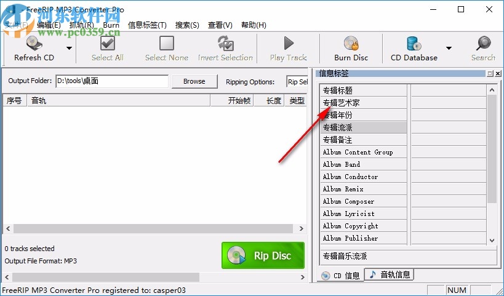This screenshot has width=504, height=296.
Task: Click the value cell beside 专辑标题
Action: coord(449,90)
